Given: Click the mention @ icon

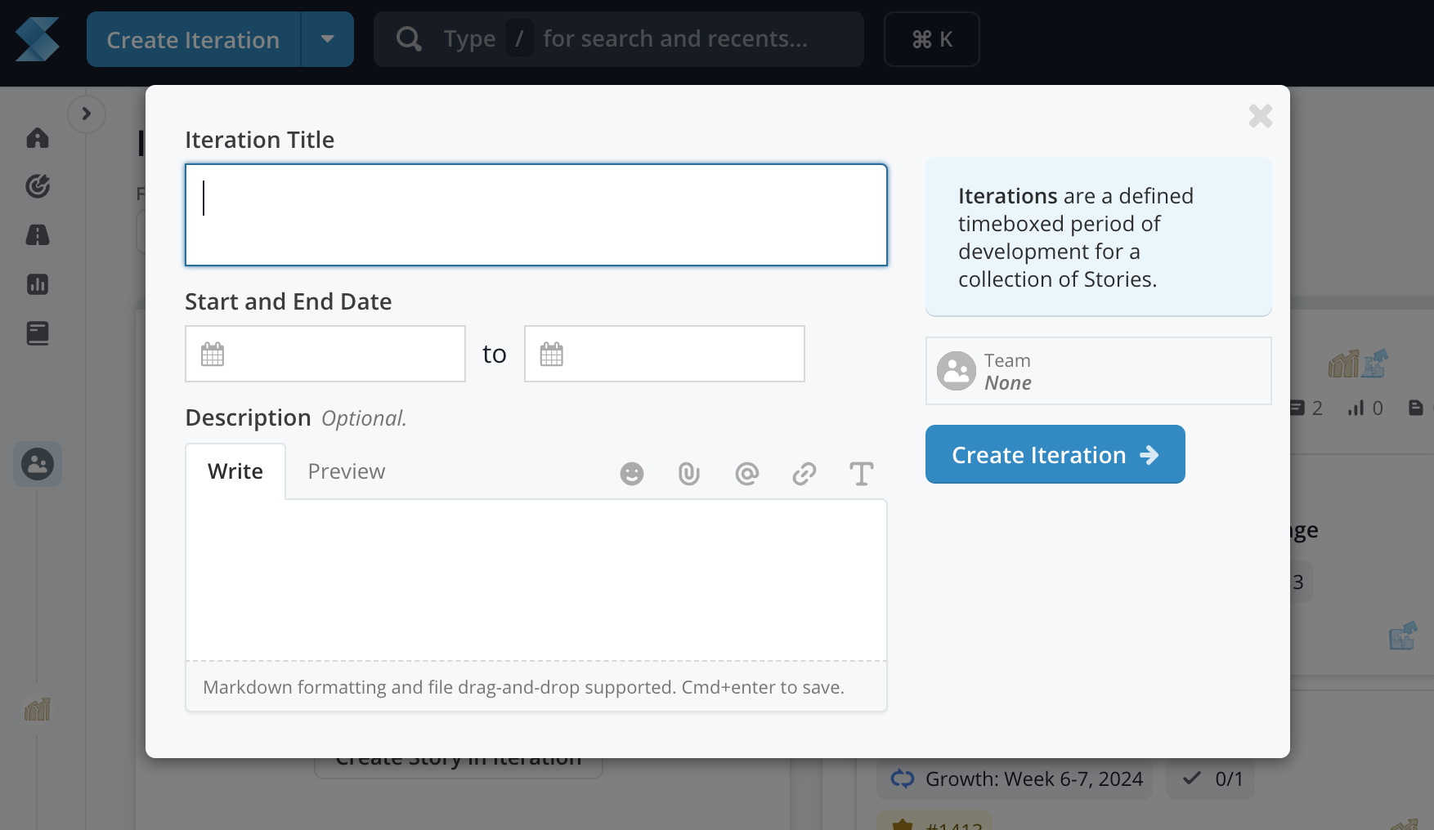Looking at the screenshot, I should 747,474.
